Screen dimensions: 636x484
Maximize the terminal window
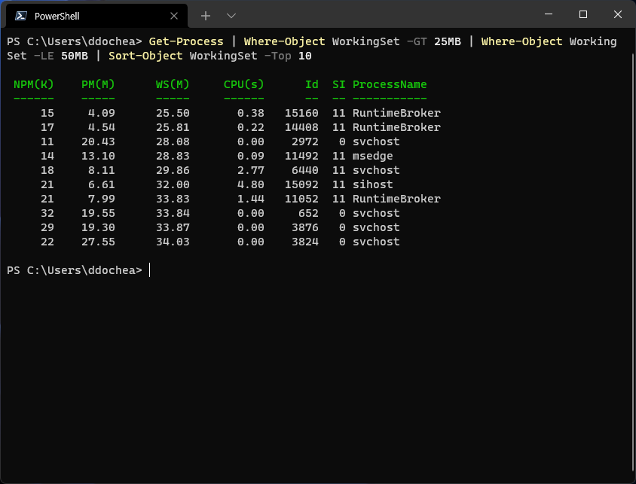tap(582, 14)
